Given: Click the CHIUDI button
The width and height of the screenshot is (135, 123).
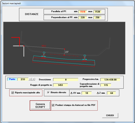Looking at the screenshot, I should pyautogui.click(x=110, y=115).
